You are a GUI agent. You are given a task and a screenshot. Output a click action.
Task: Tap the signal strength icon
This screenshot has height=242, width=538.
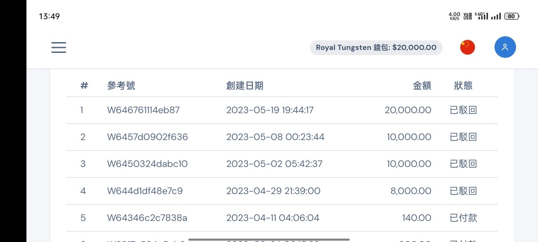(x=495, y=17)
